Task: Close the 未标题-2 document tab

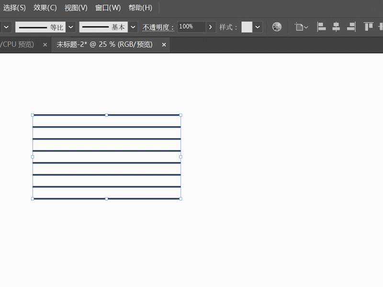Action: [x=164, y=45]
